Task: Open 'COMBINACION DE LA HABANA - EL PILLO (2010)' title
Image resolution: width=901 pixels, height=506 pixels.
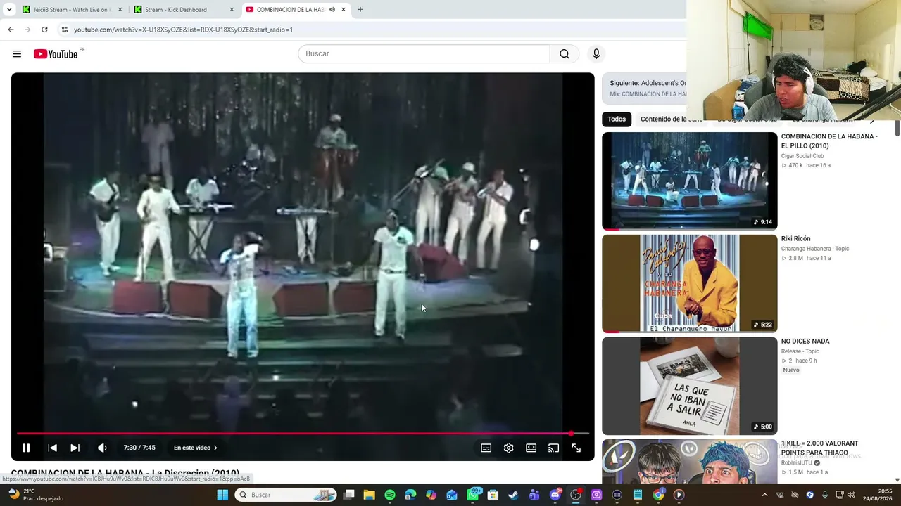Action: [x=829, y=141]
